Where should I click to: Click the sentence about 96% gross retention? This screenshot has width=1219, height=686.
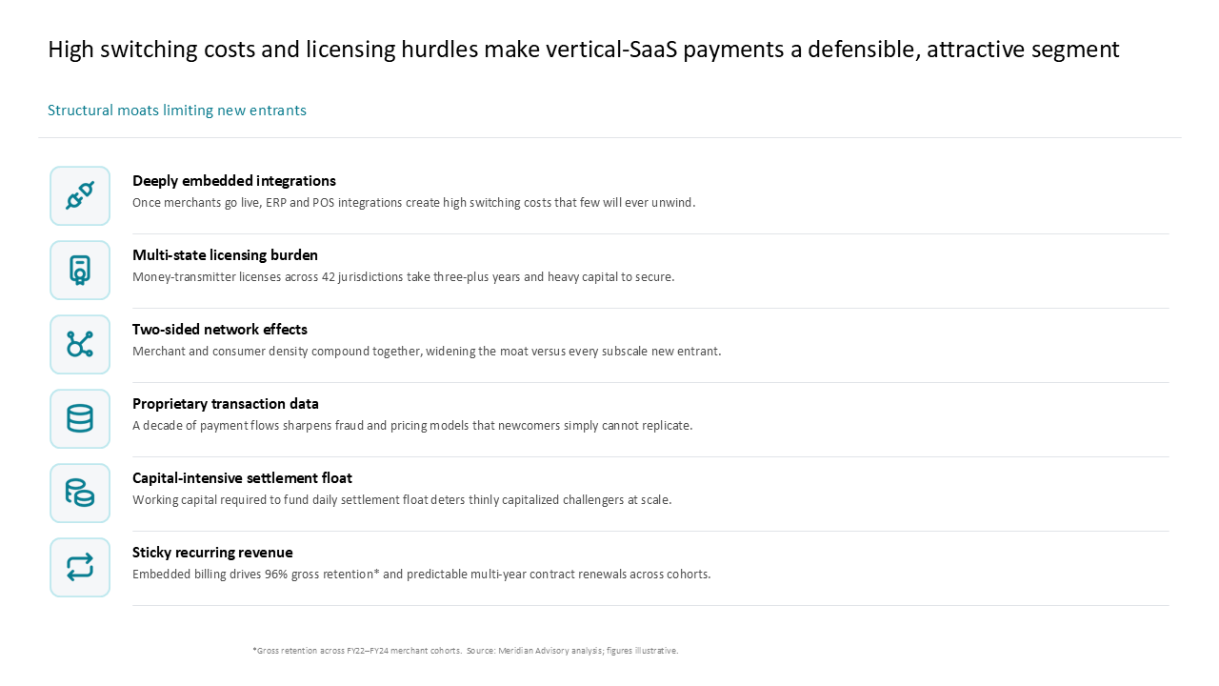(422, 575)
